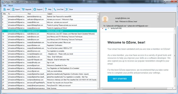The width and height of the screenshot is (178, 94).
Task: Select email from sales@citynews.com
Action: click(50, 51)
